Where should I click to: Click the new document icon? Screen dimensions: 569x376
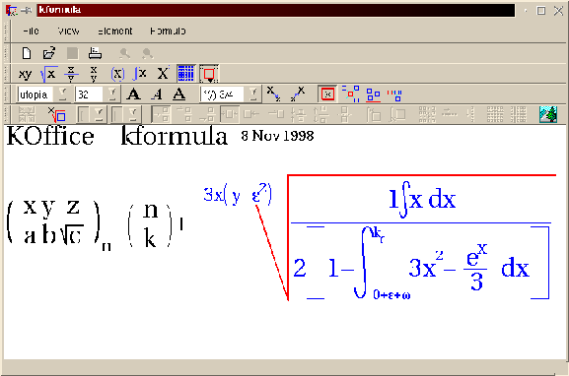pos(27,53)
